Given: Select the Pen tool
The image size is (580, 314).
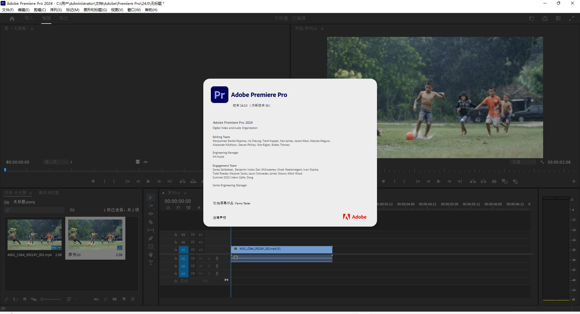Looking at the screenshot, I should click(x=151, y=238).
